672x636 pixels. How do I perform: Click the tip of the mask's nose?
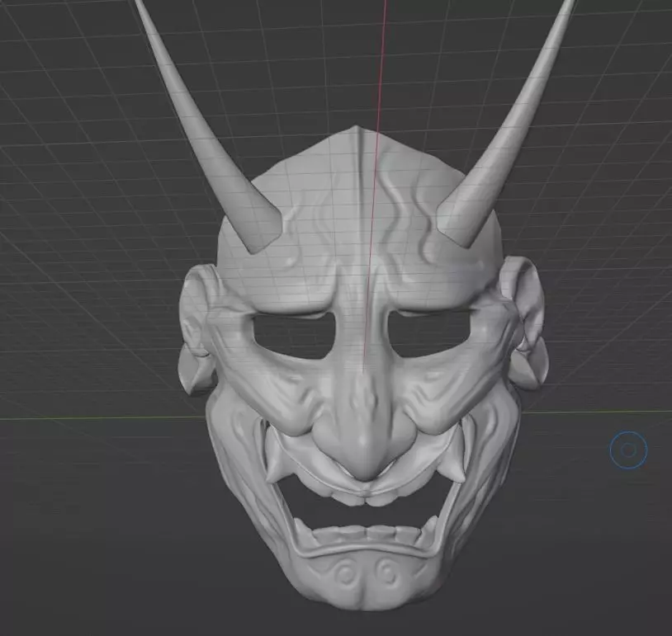pos(367,469)
